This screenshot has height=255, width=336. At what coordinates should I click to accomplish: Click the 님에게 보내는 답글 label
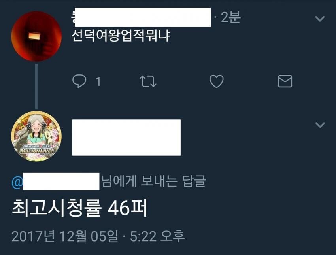click(153, 181)
